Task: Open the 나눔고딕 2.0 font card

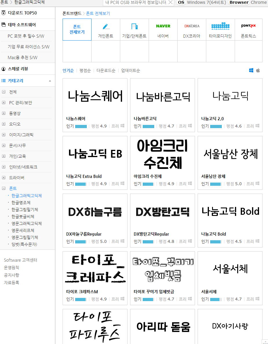Action: [230, 105]
